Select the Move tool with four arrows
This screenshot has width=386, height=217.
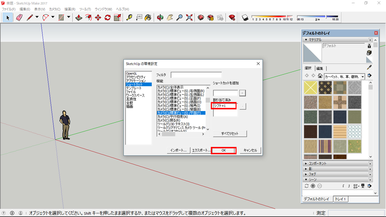[98, 17]
